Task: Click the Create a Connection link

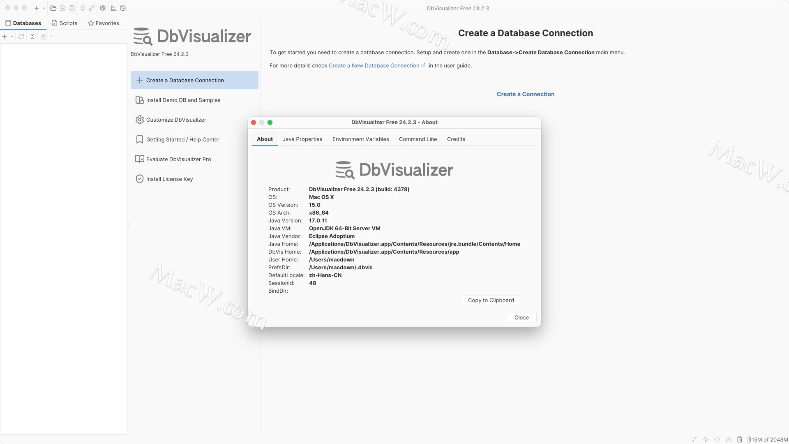Action: point(526,94)
